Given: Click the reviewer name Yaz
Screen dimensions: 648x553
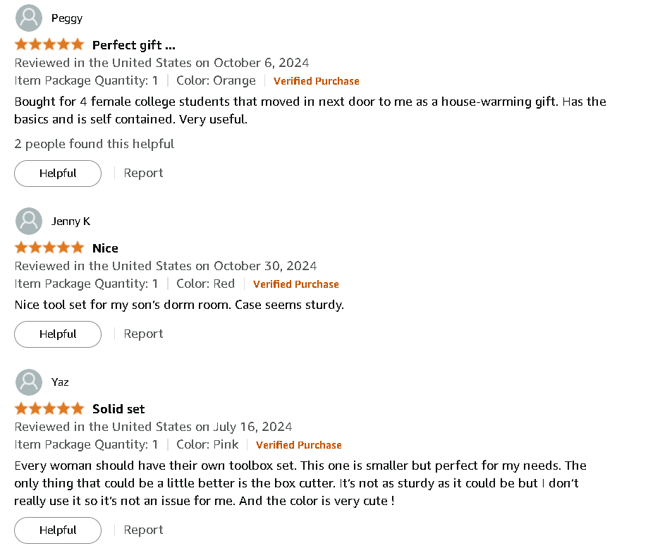Looking at the screenshot, I should click(60, 382).
